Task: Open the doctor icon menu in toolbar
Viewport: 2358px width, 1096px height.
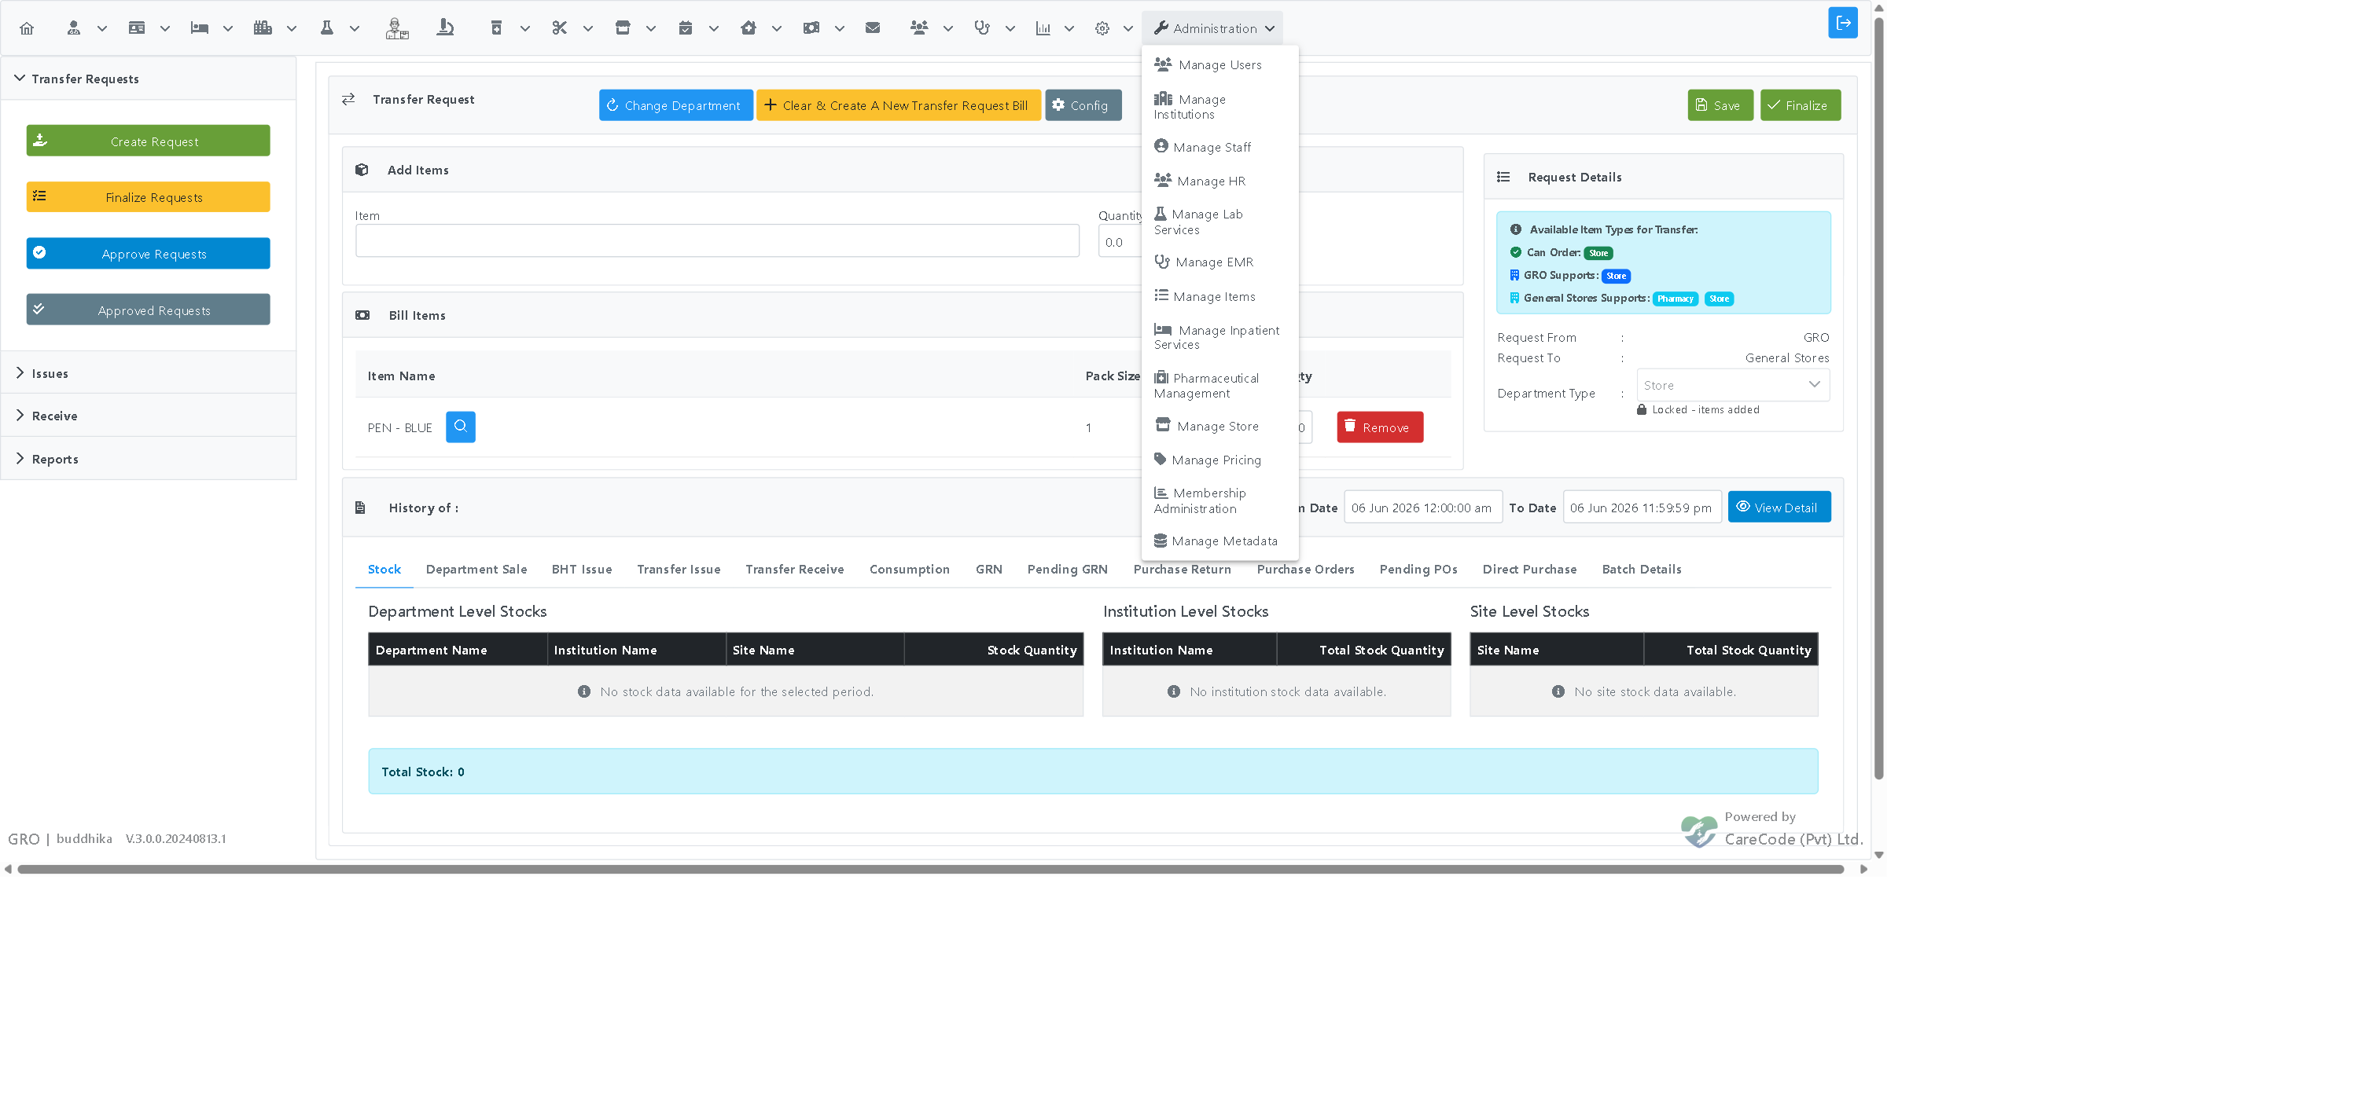Action: (x=73, y=28)
